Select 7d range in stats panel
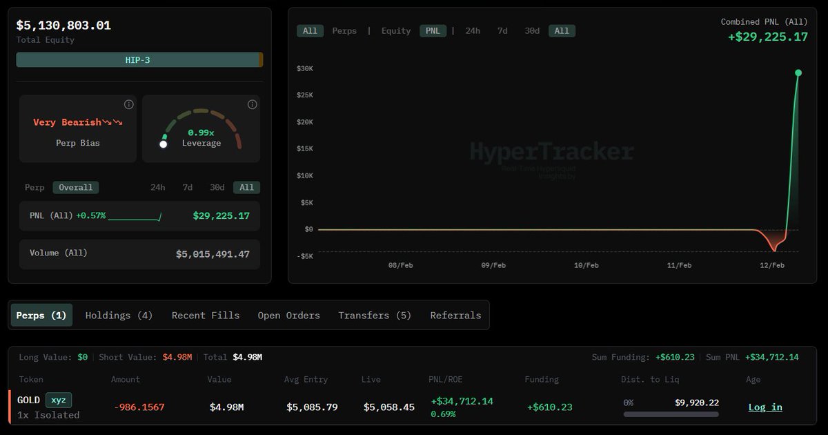This screenshot has height=435, width=828. click(188, 187)
